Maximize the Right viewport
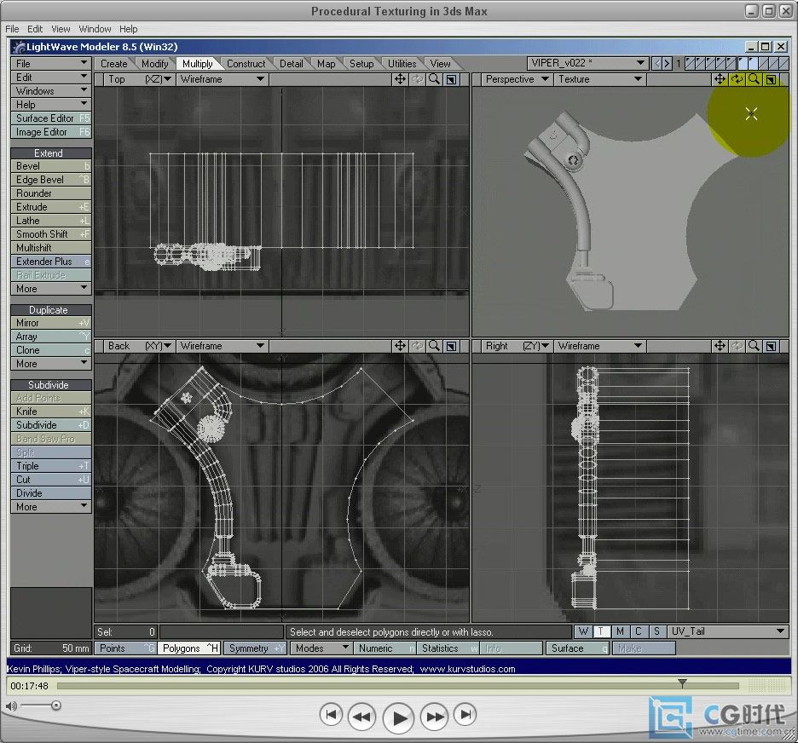Screen dimensions: 798x743 pyautogui.click(x=771, y=346)
